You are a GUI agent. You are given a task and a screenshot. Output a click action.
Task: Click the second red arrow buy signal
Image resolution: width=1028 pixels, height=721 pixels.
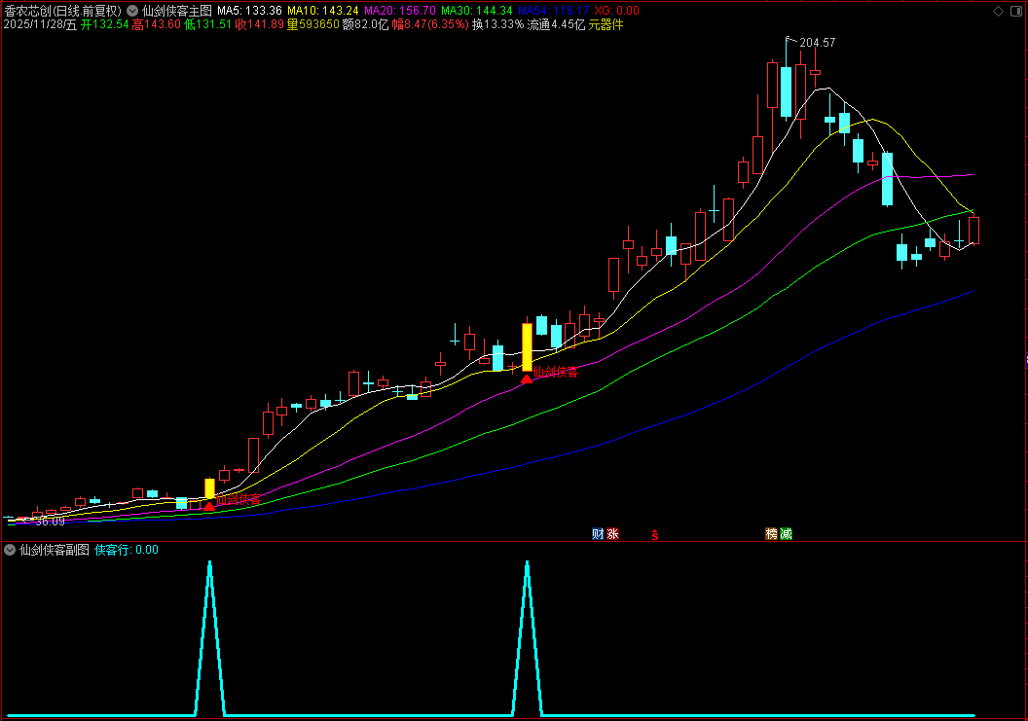527,379
